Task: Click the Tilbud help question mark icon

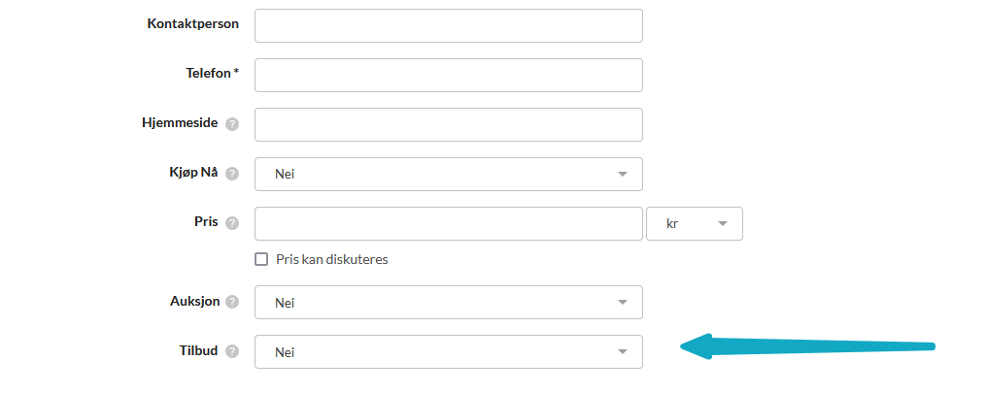Action: point(232,351)
